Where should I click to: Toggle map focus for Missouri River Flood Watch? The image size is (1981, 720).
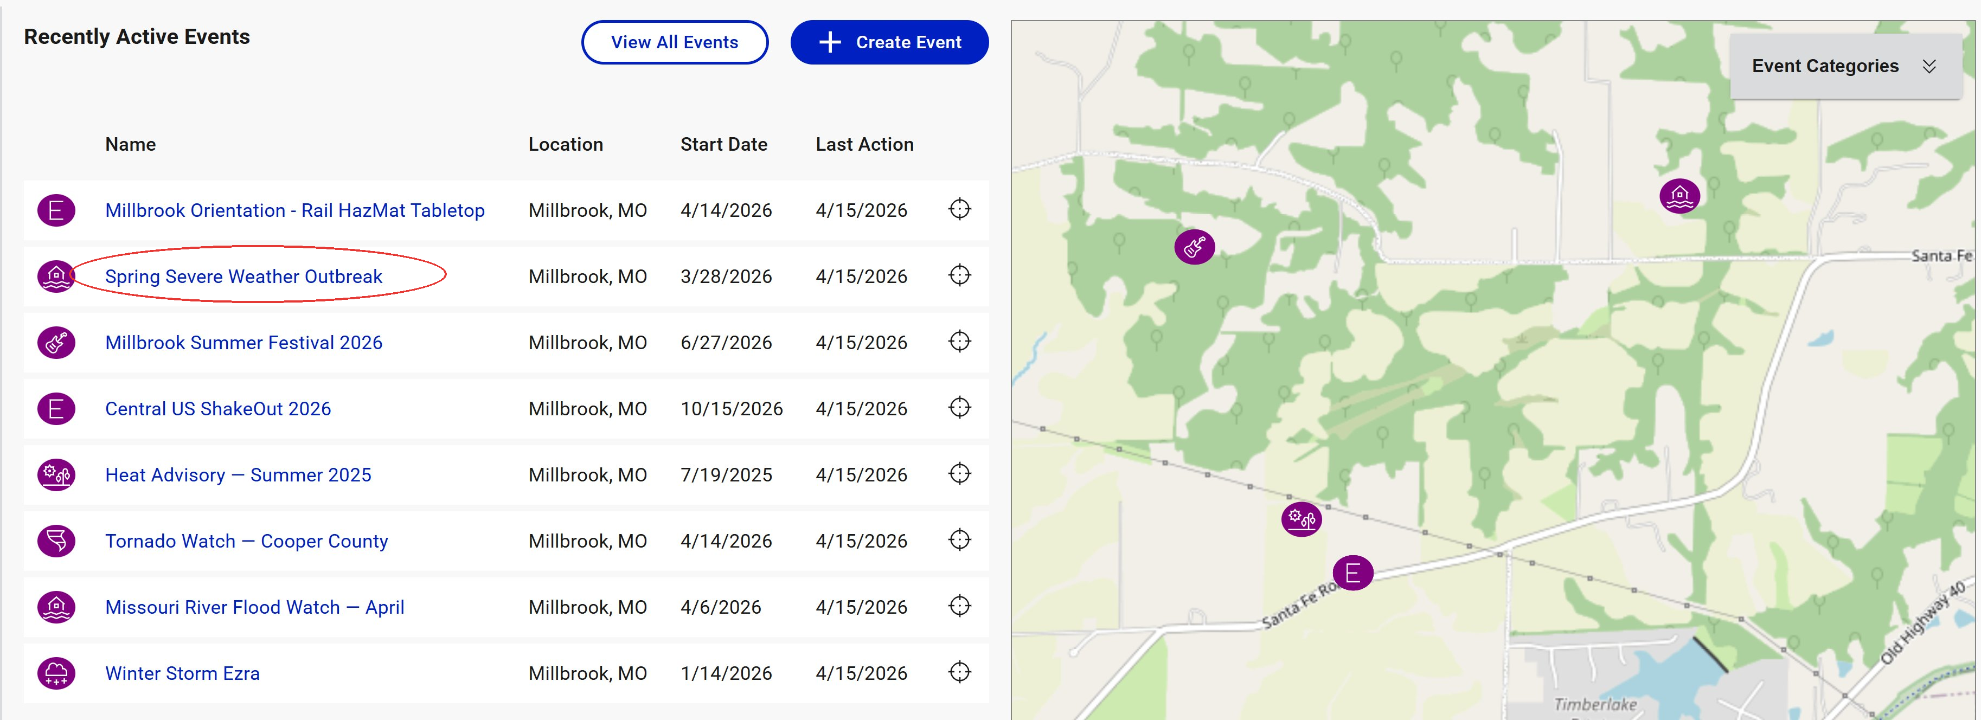[960, 607]
